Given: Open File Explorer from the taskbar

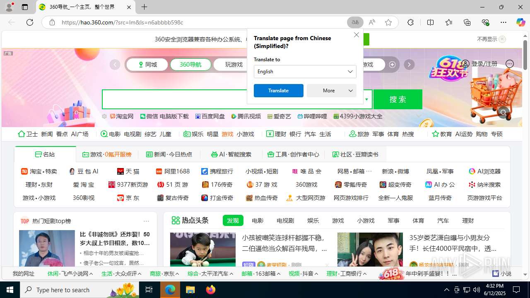Looking at the screenshot, I should pyautogui.click(x=190, y=290).
